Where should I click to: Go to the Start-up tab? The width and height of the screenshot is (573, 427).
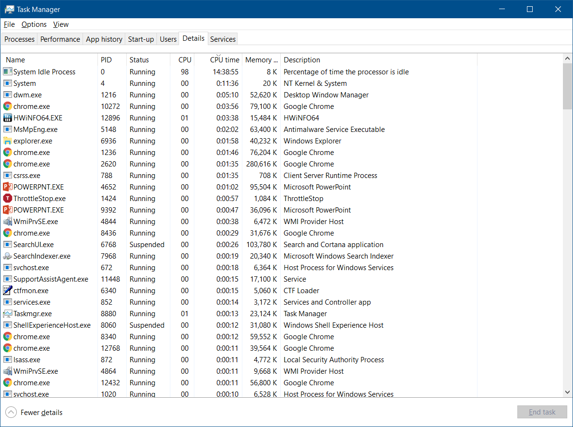coord(141,39)
